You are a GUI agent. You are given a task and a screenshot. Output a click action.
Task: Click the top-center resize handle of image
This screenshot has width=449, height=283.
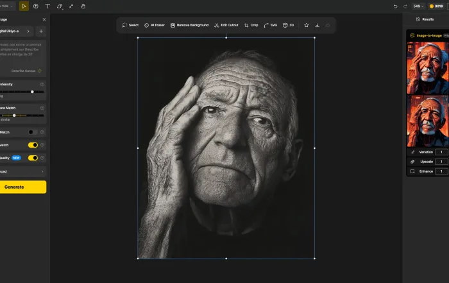226,37
